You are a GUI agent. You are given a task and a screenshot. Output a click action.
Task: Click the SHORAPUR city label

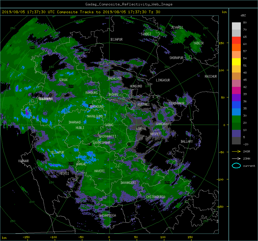coord(176,58)
